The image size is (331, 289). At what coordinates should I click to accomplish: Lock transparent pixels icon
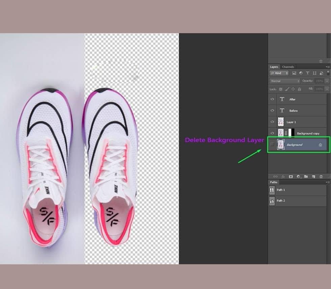click(281, 89)
